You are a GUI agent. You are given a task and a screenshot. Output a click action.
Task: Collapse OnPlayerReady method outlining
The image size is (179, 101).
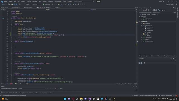pos(11,42)
